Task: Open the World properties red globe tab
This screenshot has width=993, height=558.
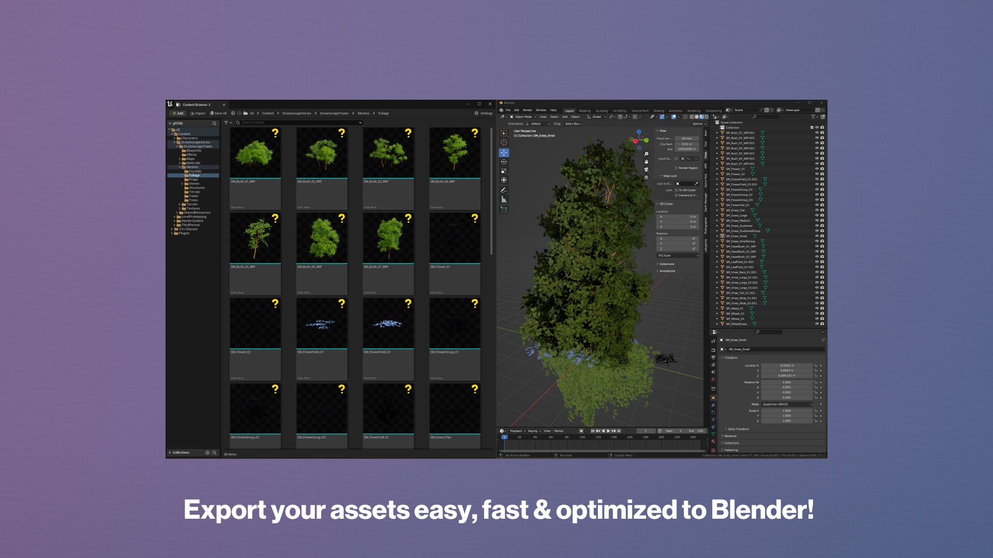Action: pos(713,379)
